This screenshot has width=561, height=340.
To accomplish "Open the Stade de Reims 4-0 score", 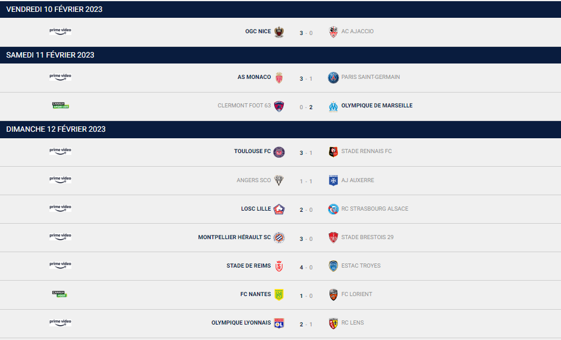I will click(306, 268).
